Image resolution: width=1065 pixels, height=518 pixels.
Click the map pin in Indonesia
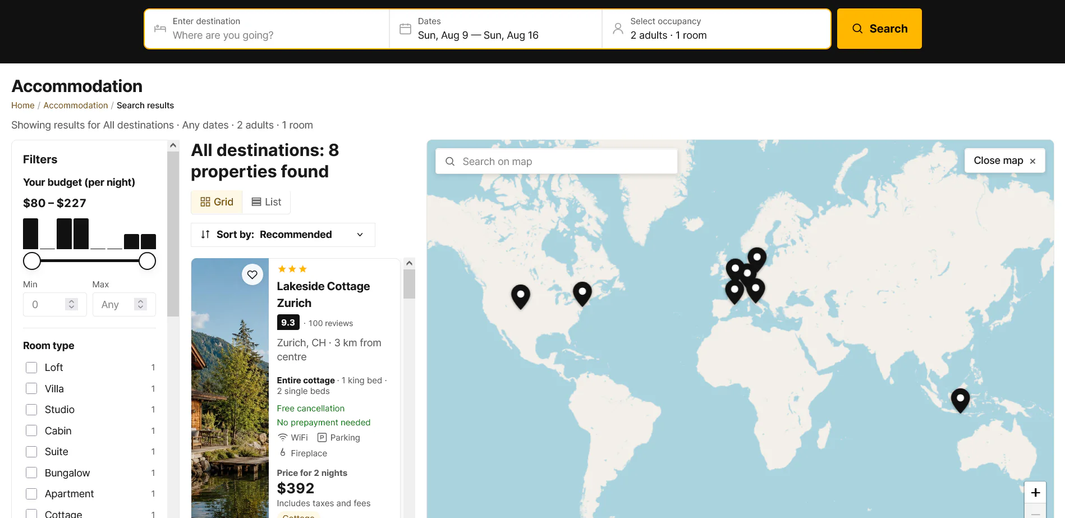pyautogui.click(x=961, y=400)
